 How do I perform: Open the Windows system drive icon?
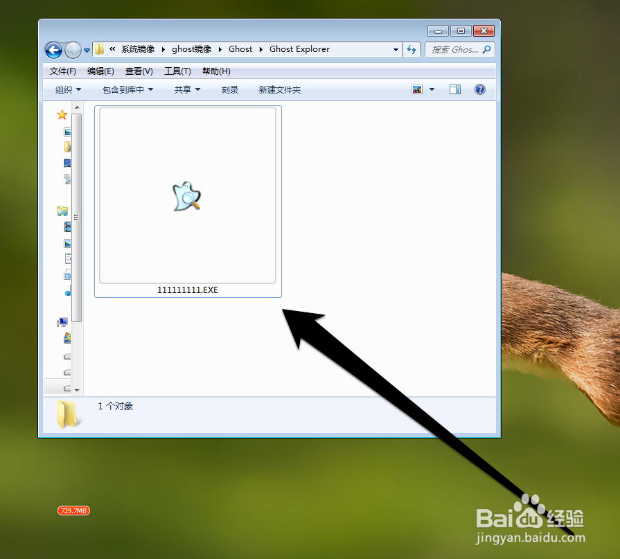pyautogui.click(x=68, y=339)
